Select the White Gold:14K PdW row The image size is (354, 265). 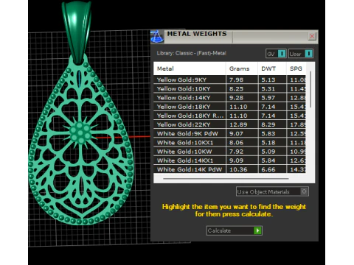click(x=229, y=169)
